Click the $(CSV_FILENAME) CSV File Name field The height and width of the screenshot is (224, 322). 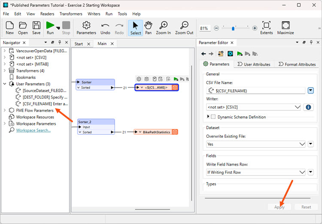coord(256,91)
